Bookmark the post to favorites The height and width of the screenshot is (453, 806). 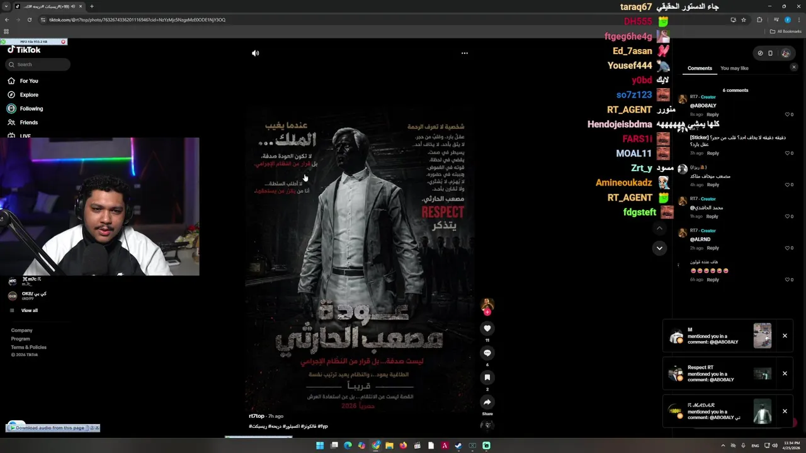487,377
